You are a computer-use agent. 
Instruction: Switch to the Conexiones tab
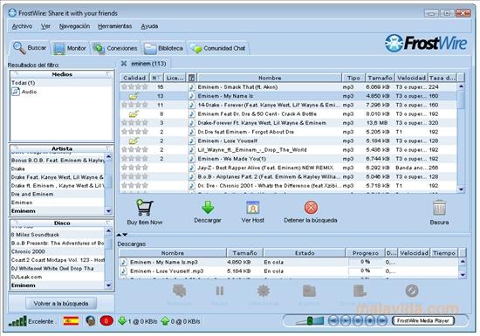point(115,48)
